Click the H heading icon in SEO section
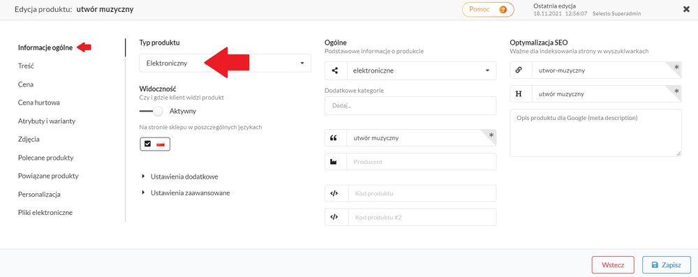Image resolution: width=698 pixels, height=277 pixels. (519, 94)
